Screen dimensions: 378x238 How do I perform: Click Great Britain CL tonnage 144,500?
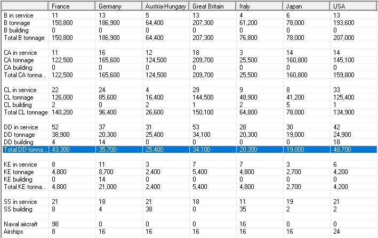click(203, 97)
